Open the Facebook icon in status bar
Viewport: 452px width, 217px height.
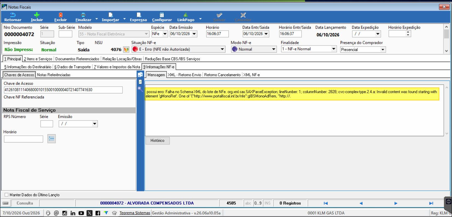(98, 213)
